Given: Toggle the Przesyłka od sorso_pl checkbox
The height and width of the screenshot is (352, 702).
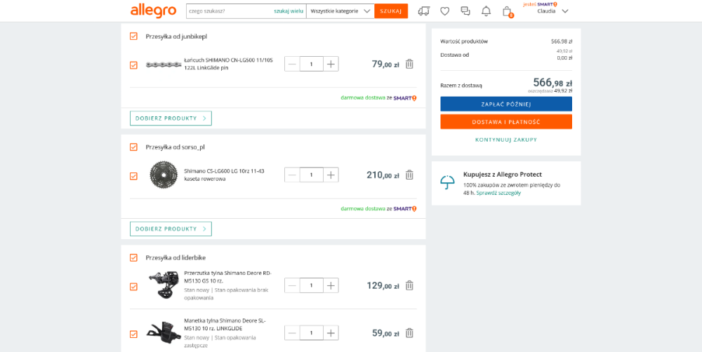Looking at the screenshot, I should (x=133, y=147).
